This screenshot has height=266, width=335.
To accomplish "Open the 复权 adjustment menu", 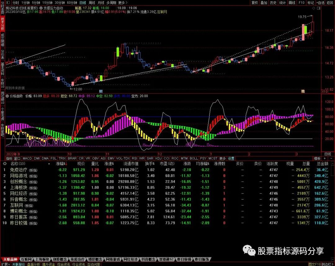I will click(x=255, y=2).
